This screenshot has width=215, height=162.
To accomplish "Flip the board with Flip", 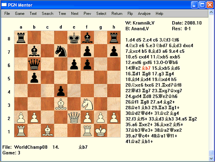I will [x=130, y=14].
